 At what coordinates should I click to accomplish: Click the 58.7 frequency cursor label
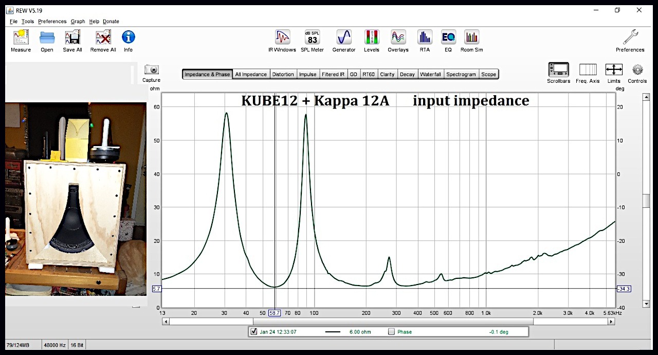click(x=275, y=313)
